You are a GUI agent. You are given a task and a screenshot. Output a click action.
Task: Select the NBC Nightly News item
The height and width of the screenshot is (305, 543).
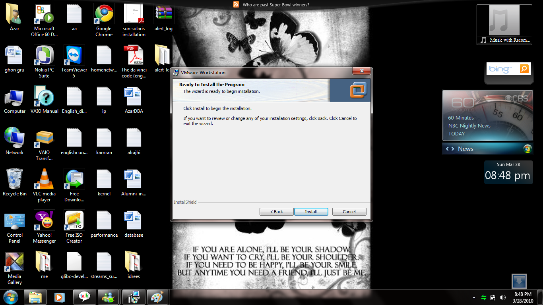click(x=469, y=125)
